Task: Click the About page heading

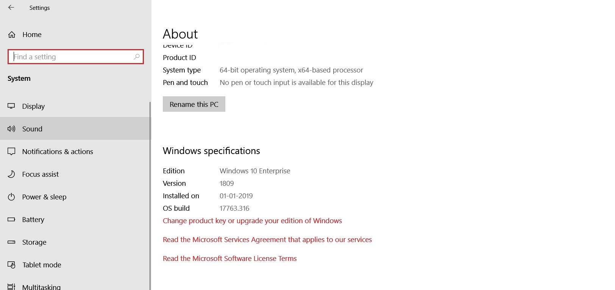Action: tap(180, 34)
